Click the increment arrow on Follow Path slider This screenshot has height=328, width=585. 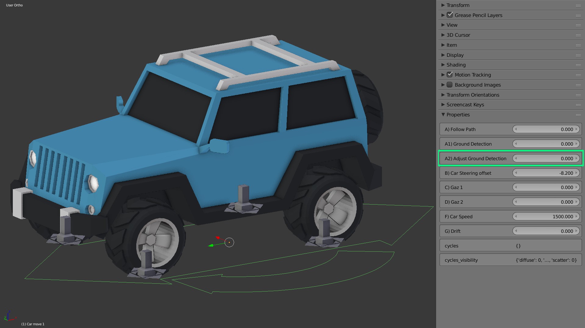point(576,129)
